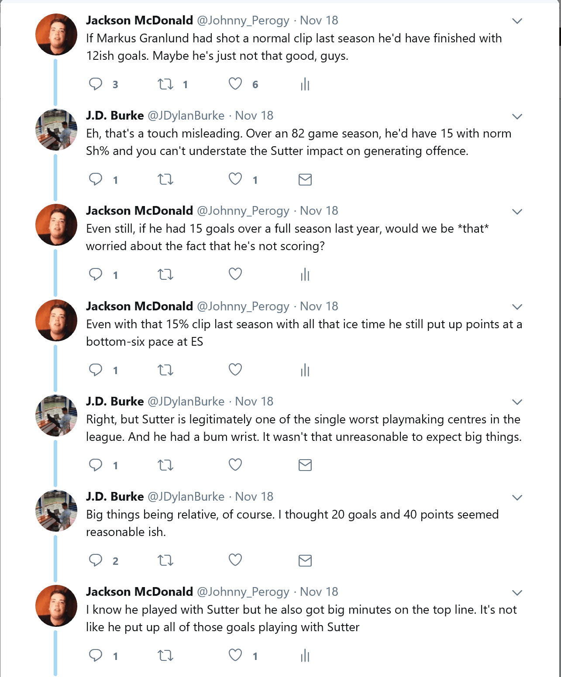Retweet J.D. Burke's 'touch misleading' tweet
Viewport: 561px width, 677px height.
165,179
